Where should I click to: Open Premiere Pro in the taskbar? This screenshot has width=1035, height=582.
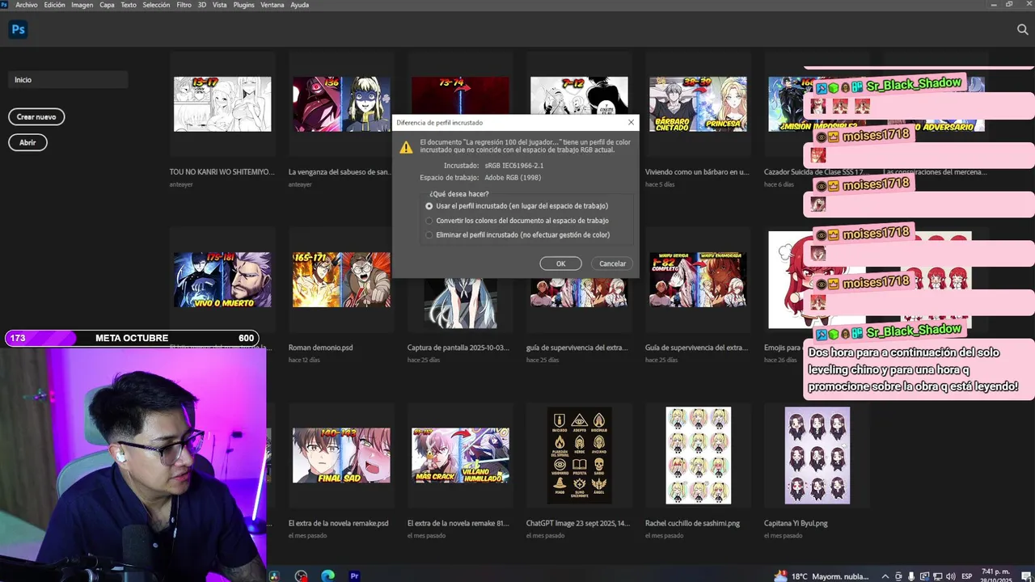tap(354, 576)
